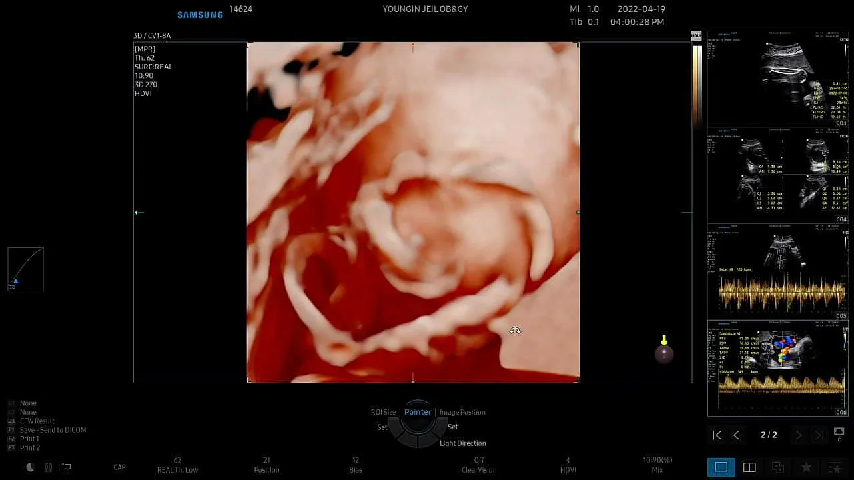Click left Set trackball button label
854x480 pixels.
click(x=382, y=427)
